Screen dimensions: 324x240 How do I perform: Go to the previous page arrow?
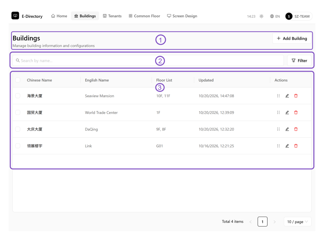(250, 222)
